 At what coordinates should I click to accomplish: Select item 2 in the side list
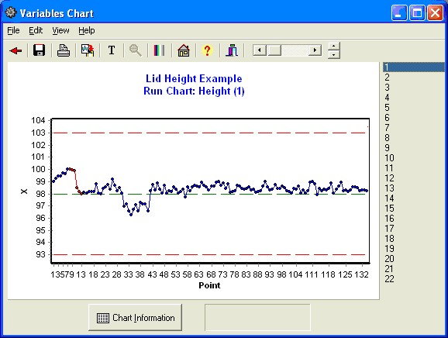coord(414,78)
